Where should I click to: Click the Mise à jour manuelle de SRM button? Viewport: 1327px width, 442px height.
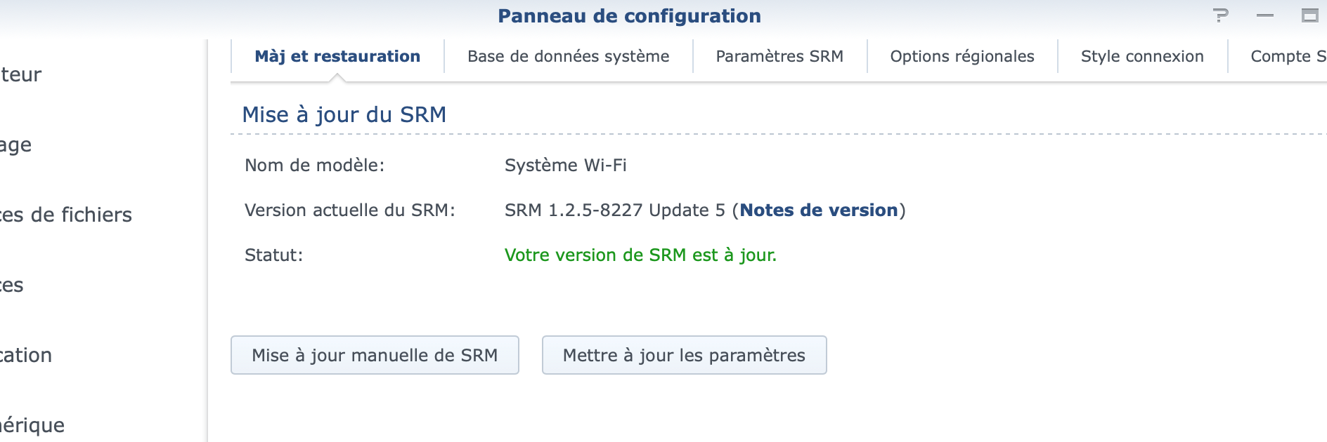pyautogui.click(x=375, y=355)
